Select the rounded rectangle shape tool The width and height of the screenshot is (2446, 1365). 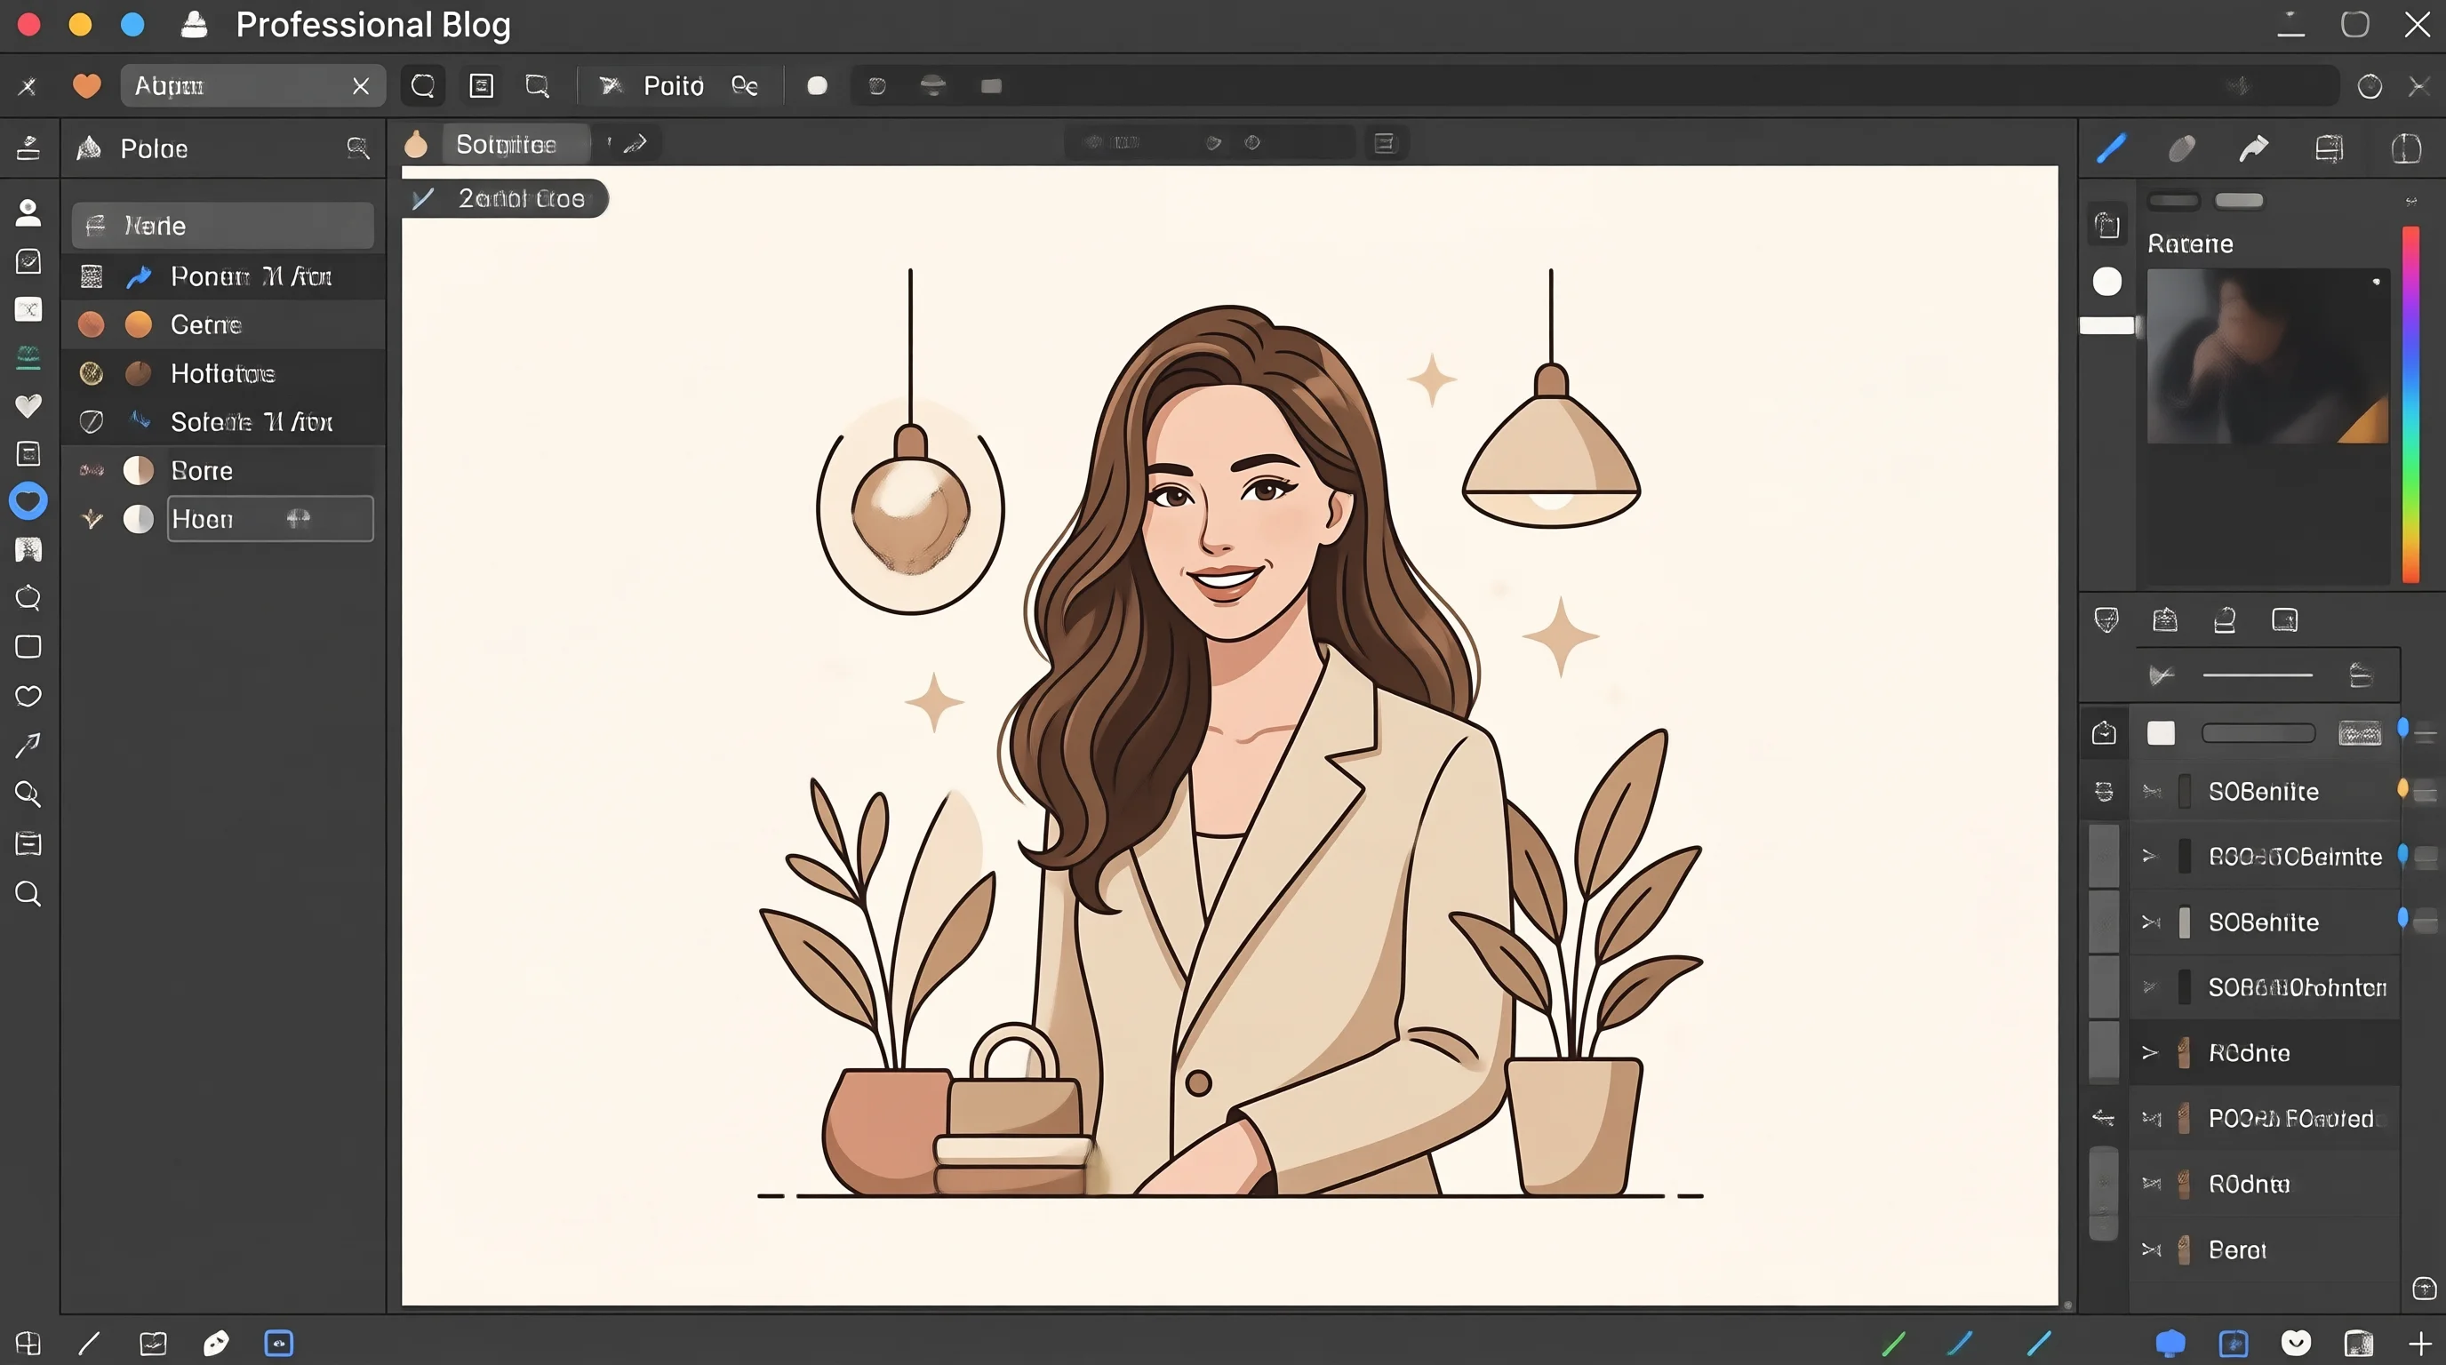[28, 646]
